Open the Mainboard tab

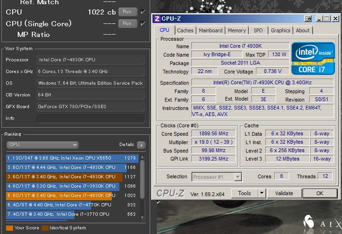point(211,30)
